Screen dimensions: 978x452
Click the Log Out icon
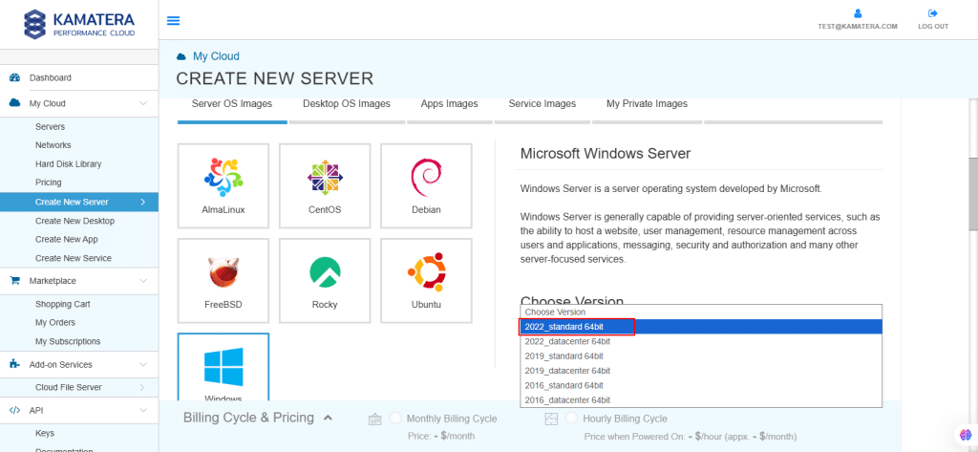pyautogui.click(x=933, y=13)
